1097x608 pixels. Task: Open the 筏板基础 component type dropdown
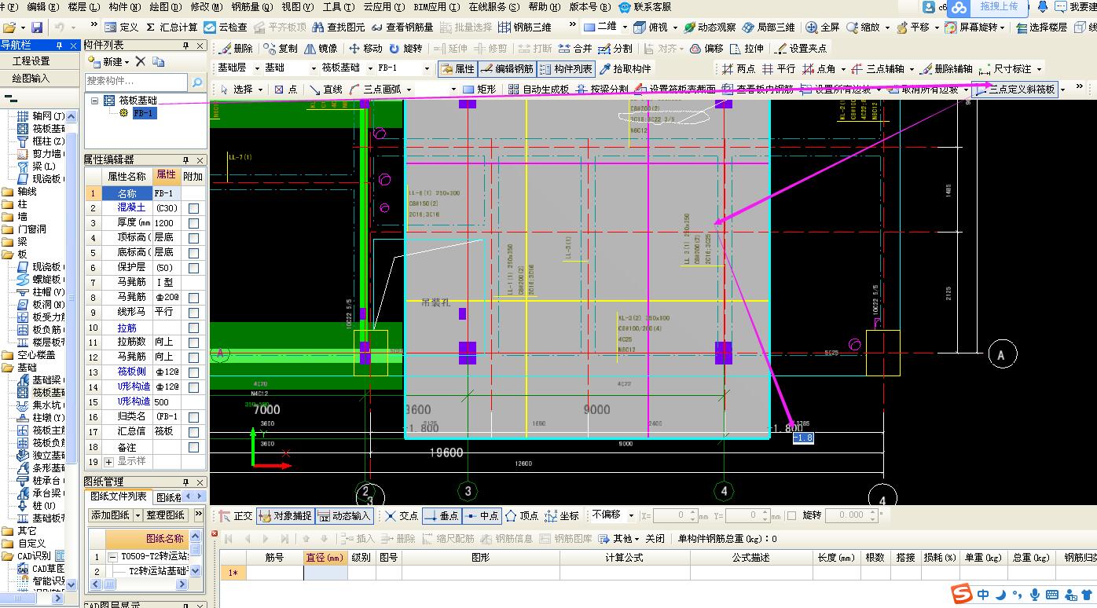pos(369,68)
